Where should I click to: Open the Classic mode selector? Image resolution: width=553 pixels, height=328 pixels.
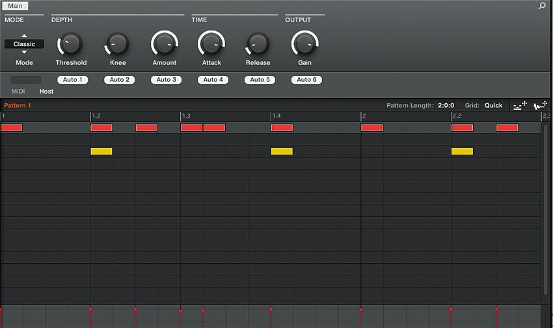pyautogui.click(x=24, y=44)
